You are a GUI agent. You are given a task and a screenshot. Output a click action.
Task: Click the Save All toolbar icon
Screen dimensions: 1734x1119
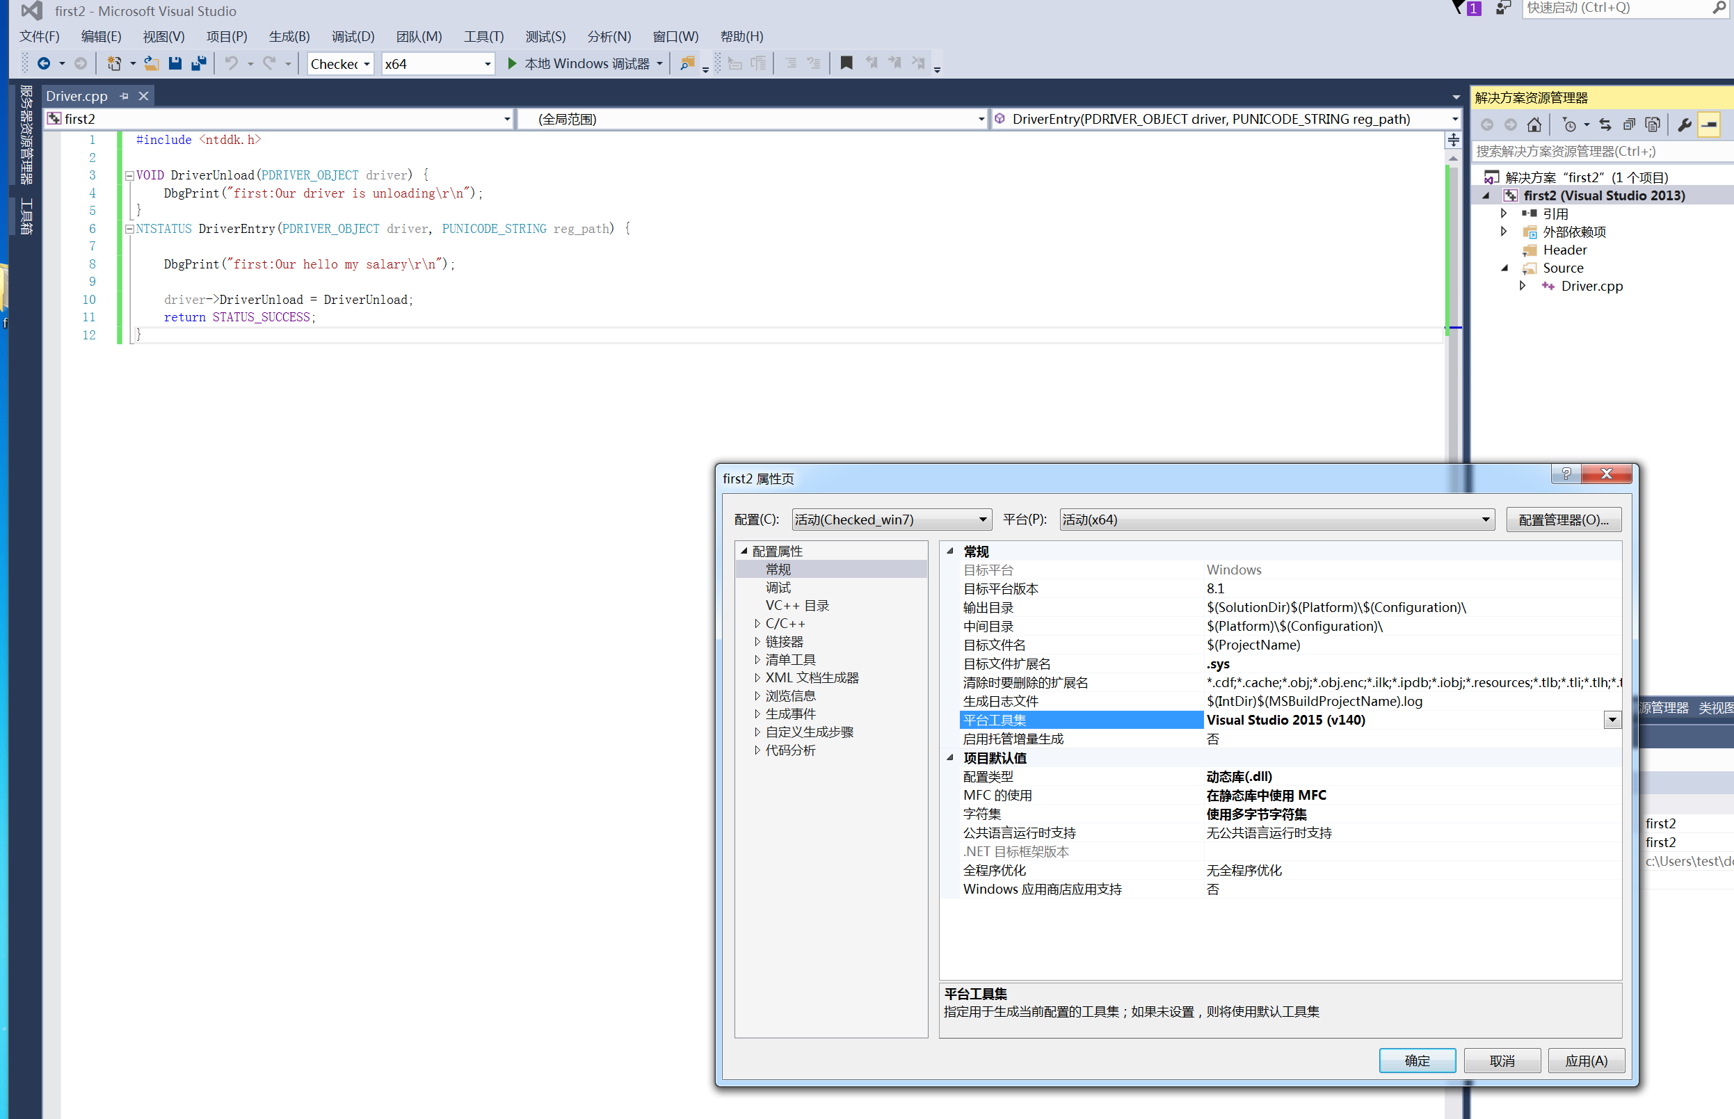pos(198,63)
